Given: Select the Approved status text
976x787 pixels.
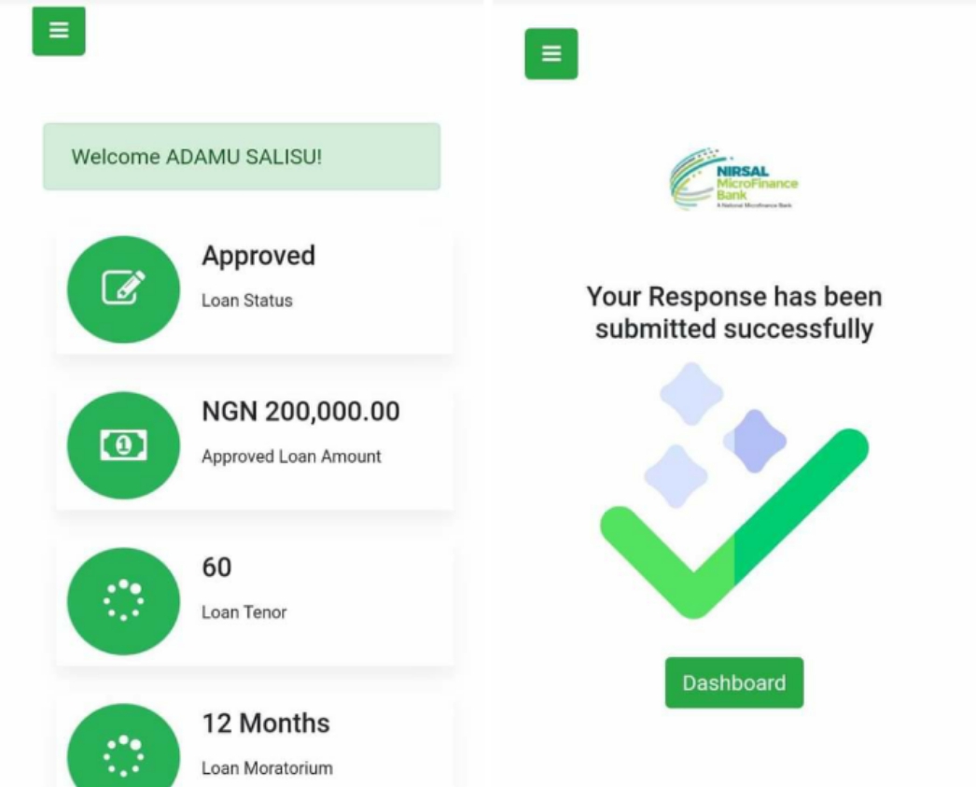Looking at the screenshot, I should pyautogui.click(x=258, y=256).
